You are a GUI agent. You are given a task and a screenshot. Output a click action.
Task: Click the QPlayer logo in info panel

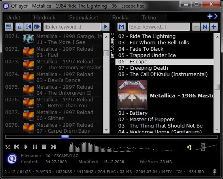point(12,159)
